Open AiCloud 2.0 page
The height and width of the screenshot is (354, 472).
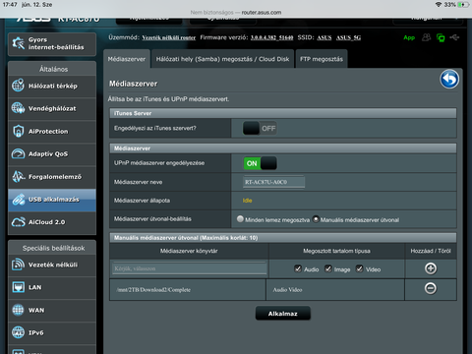coord(52,222)
